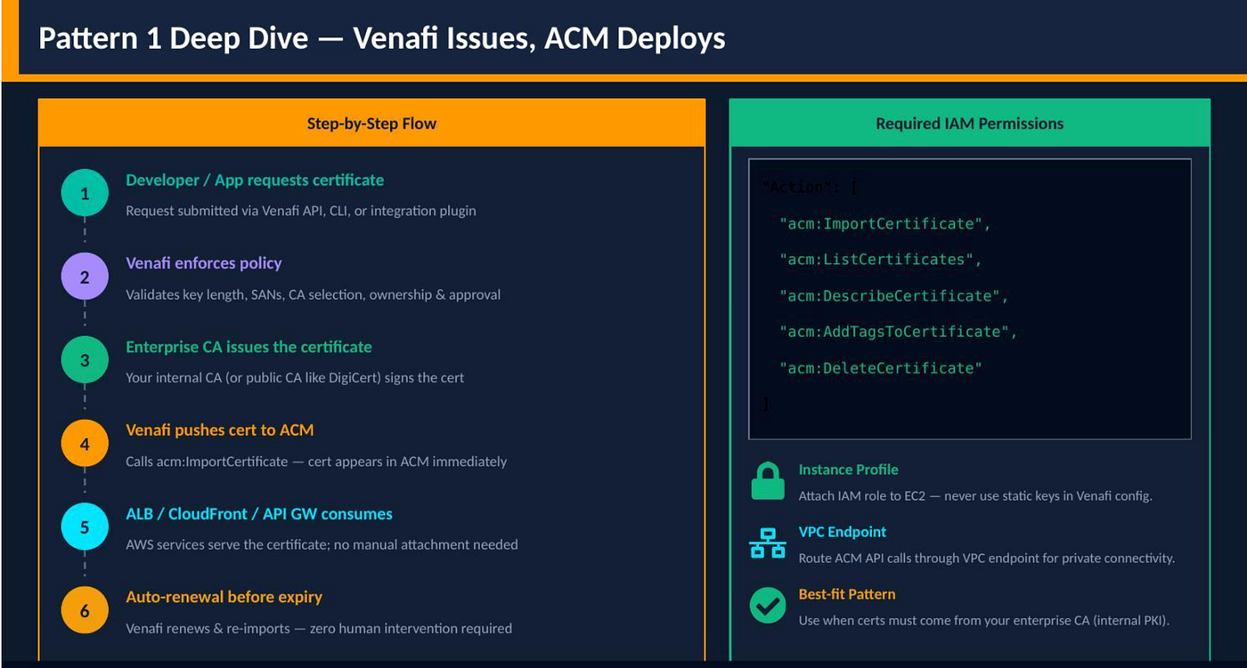The height and width of the screenshot is (668, 1247).
Task: Click 'Calls acm:ImportCertificate' description line
Action: [316, 462]
